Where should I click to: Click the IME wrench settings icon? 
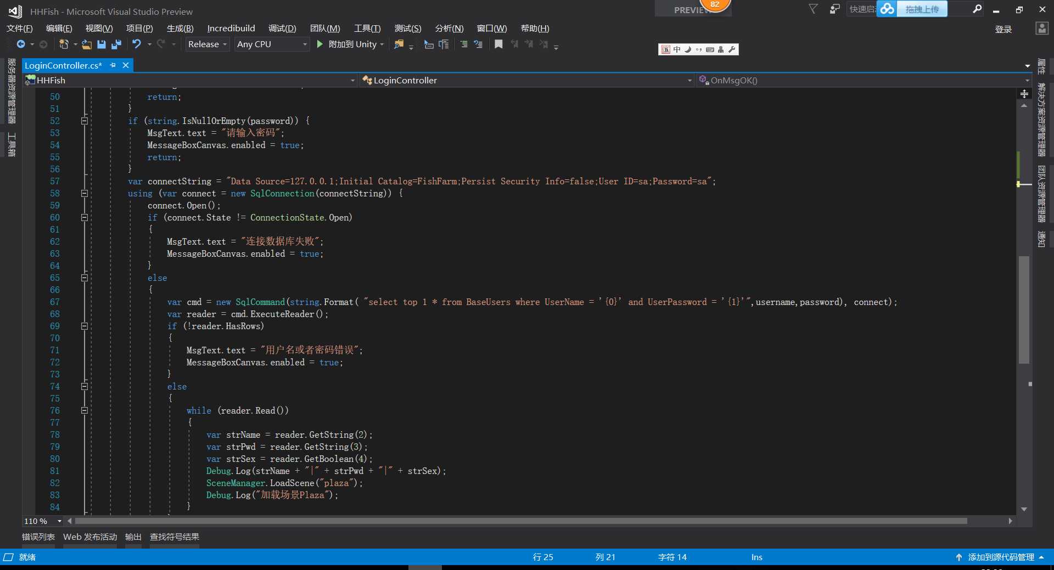point(732,49)
